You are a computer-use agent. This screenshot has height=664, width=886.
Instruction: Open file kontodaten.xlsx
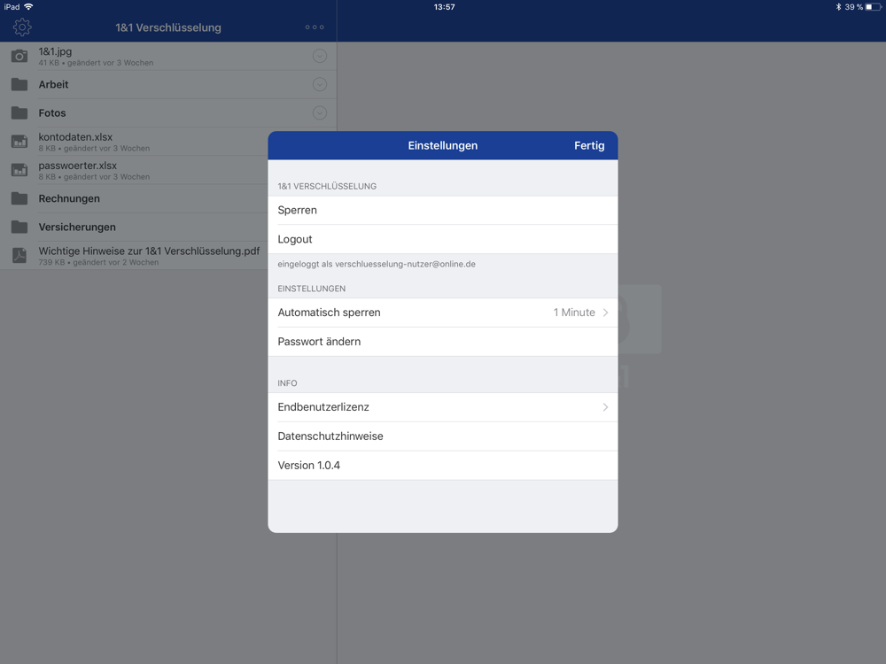coord(134,141)
